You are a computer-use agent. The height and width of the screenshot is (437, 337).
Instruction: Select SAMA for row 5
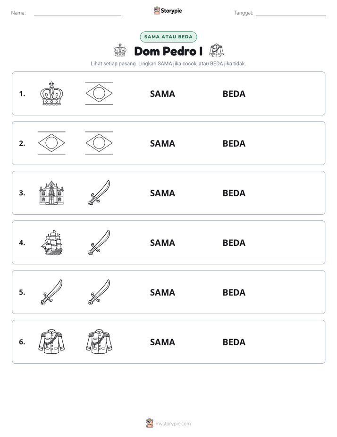click(x=162, y=292)
